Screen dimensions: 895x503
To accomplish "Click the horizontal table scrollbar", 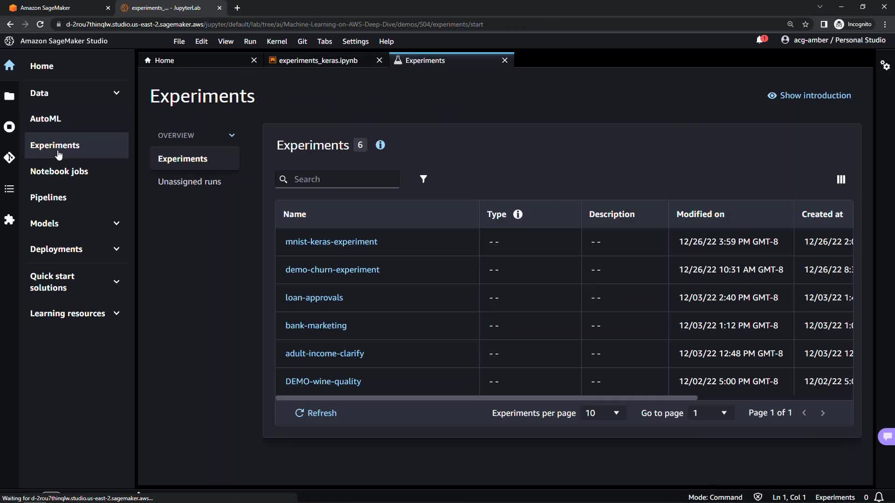I will 486,398.
